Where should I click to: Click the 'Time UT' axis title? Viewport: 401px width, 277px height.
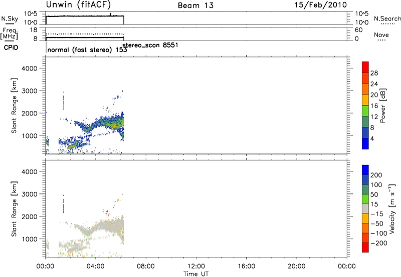[x=196, y=274]
